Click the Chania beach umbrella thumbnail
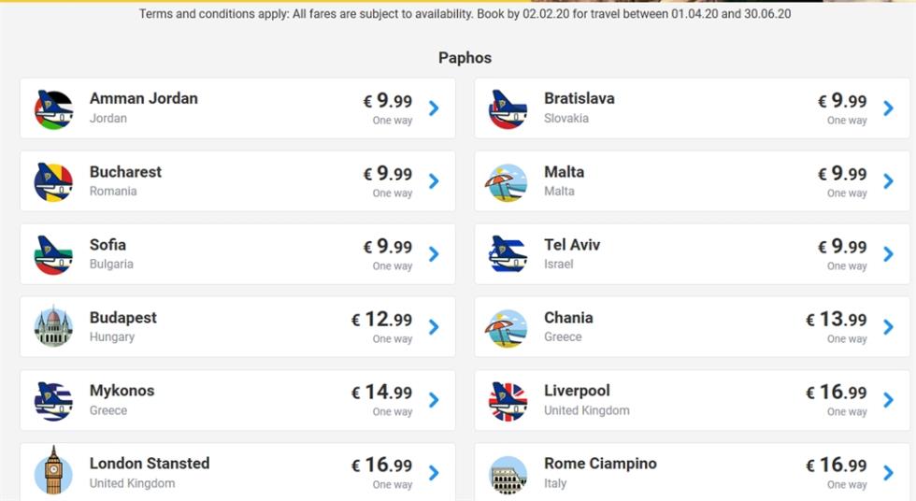This screenshot has height=501, width=916. pos(507,328)
